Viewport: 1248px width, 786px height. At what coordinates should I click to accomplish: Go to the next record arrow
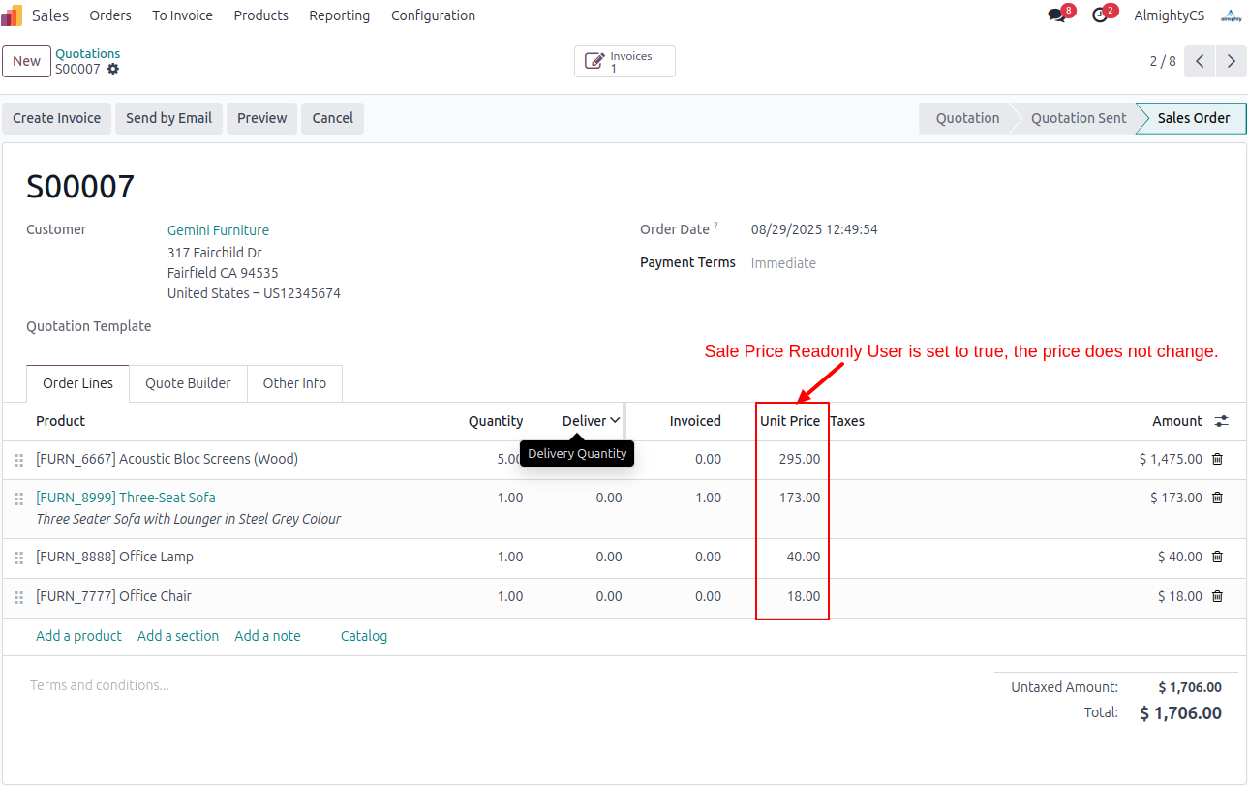click(1231, 61)
